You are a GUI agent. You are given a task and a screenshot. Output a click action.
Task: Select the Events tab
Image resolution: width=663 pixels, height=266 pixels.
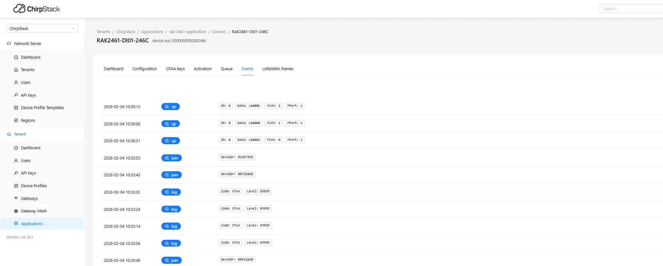[247, 69]
